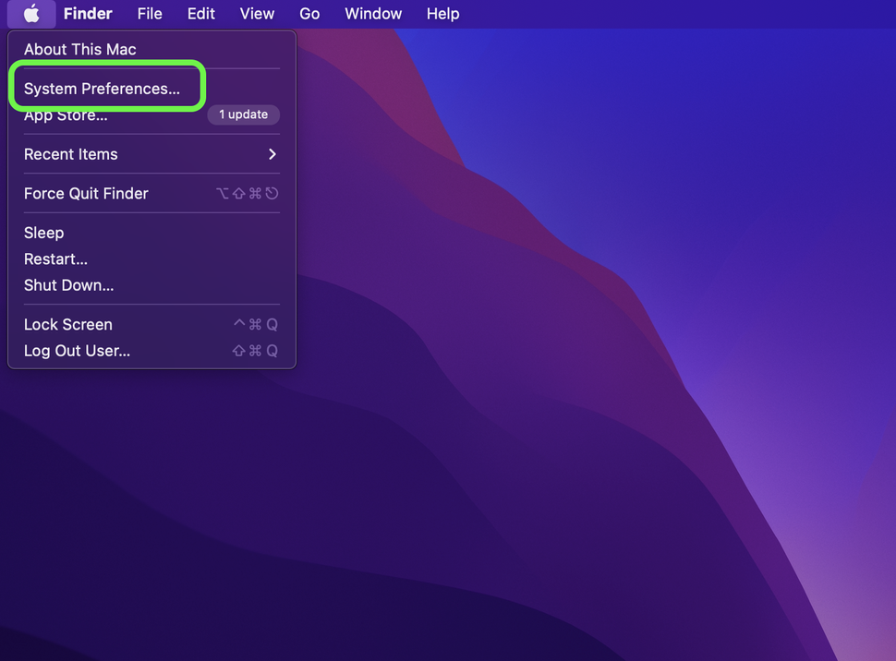This screenshot has width=896, height=661.
Task: Open the View menu
Action: [257, 14]
